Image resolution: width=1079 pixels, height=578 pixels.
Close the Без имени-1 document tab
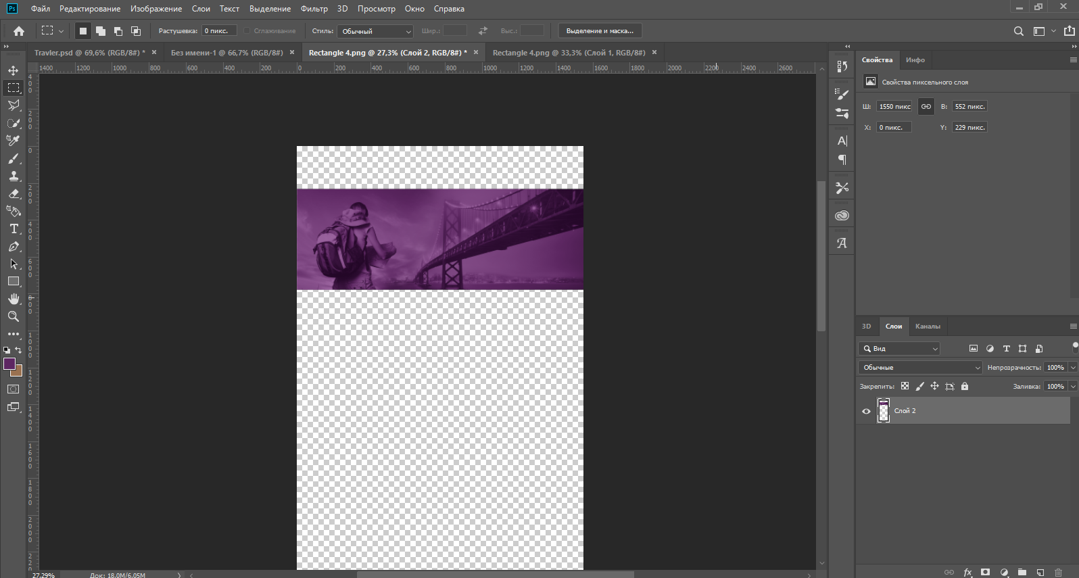pos(292,52)
